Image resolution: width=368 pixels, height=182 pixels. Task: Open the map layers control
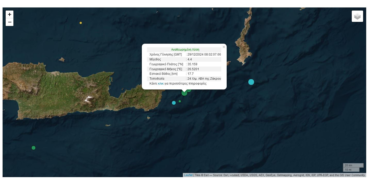[x=357, y=16]
